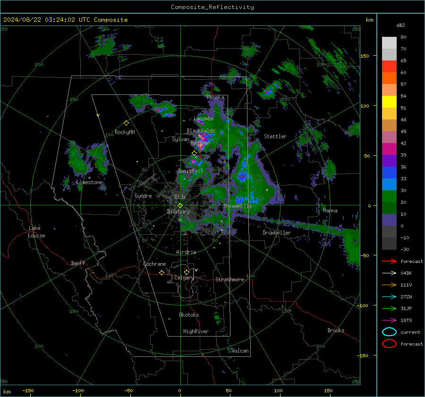Pick the magenta swatch between 42 and 39 dBZ
This screenshot has width=425, height=397.
point(389,149)
